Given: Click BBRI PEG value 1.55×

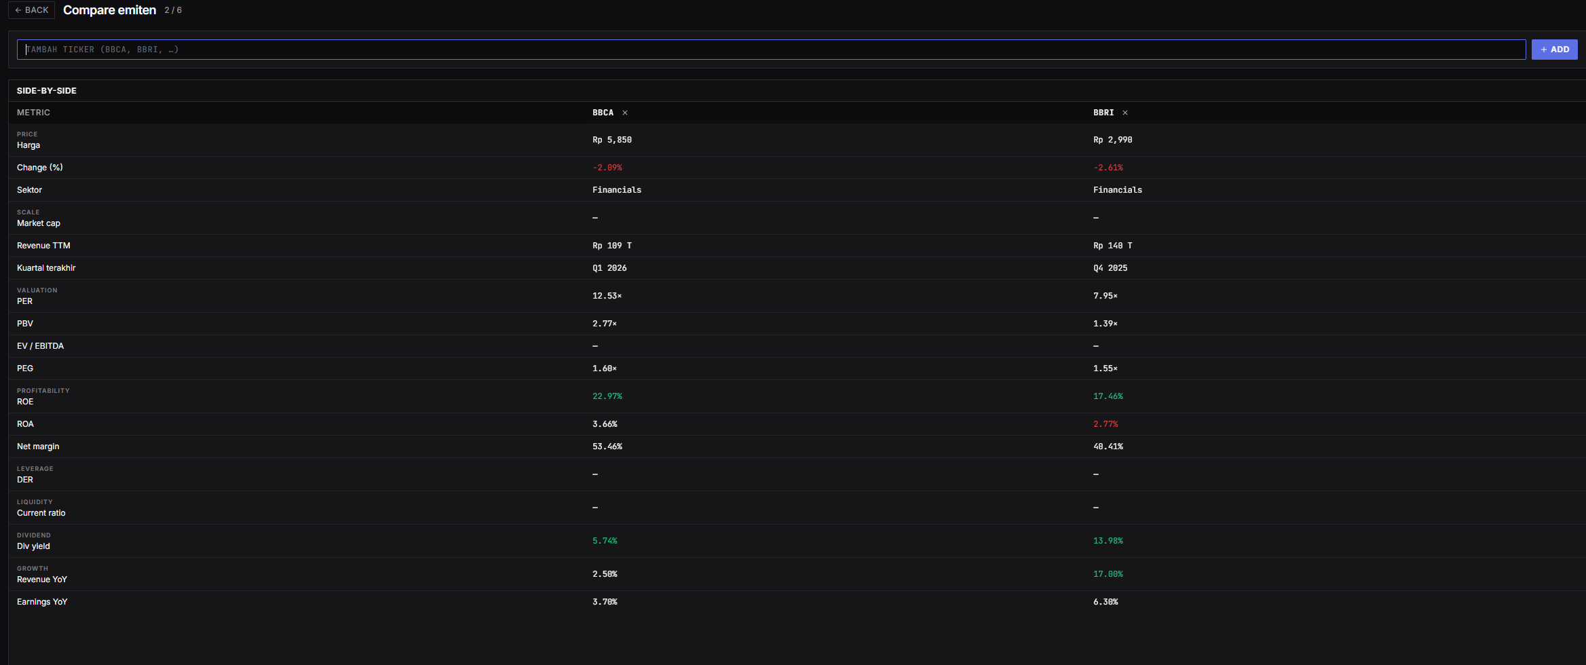Looking at the screenshot, I should [1106, 368].
